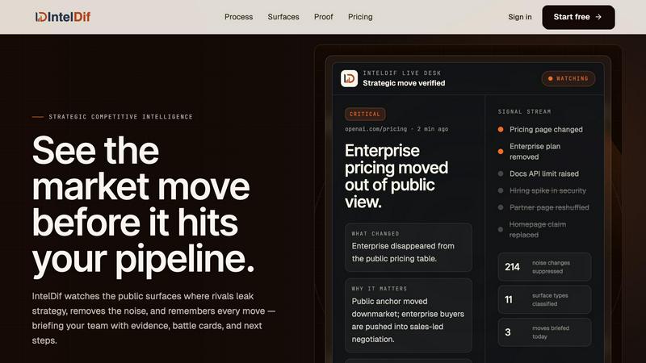Click the Watching status badge
The width and height of the screenshot is (646, 363).
[568, 78]
